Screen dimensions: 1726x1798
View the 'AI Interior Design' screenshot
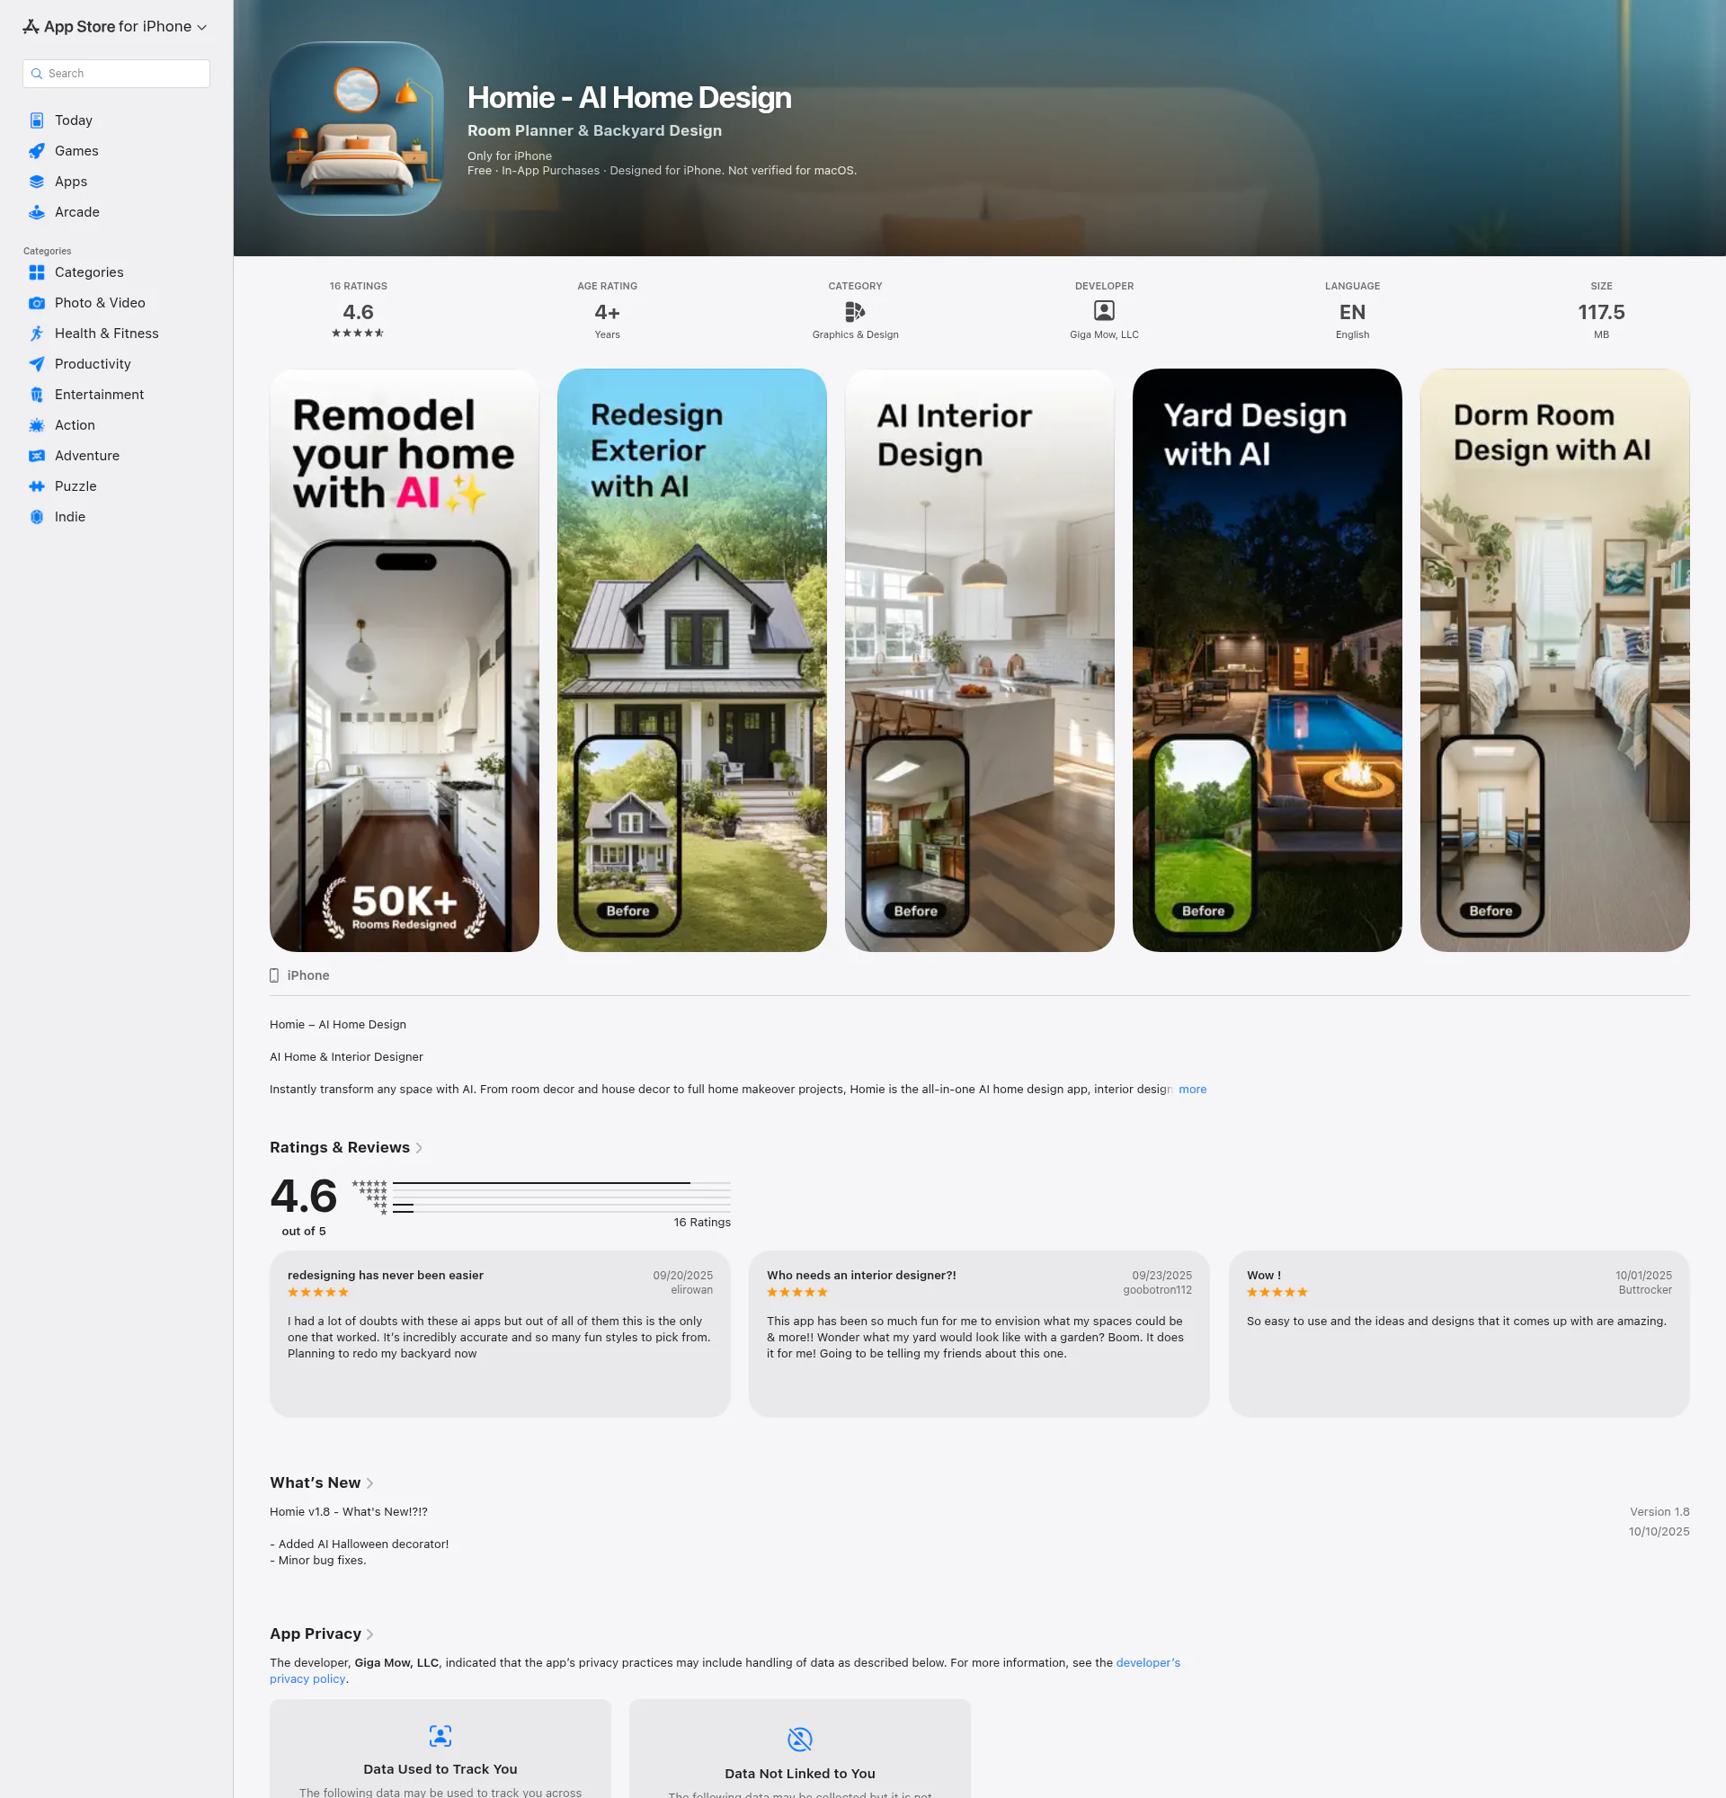click(980, 661)
